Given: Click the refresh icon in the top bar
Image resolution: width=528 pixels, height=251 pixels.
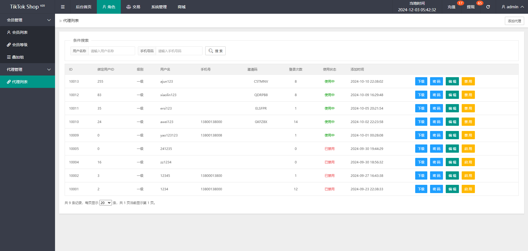Looking at the screenshot, I should pos(488,7).
